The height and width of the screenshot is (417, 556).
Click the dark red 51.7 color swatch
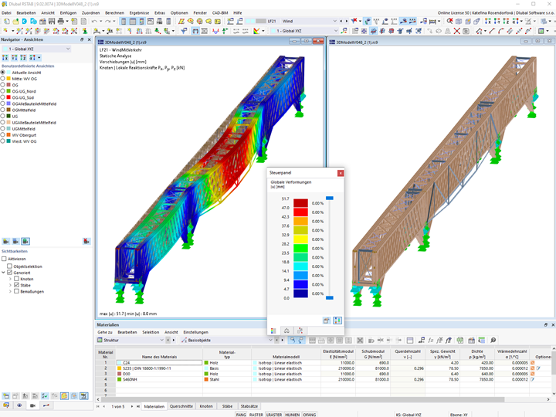click(300, 203)
